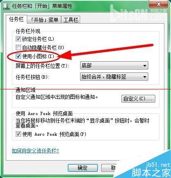Image resolution: width=171 pixels, height=178 pixels.
Task: Click the partially visible 取消 button
Action: pyautogui.click(x=109, y=168)
